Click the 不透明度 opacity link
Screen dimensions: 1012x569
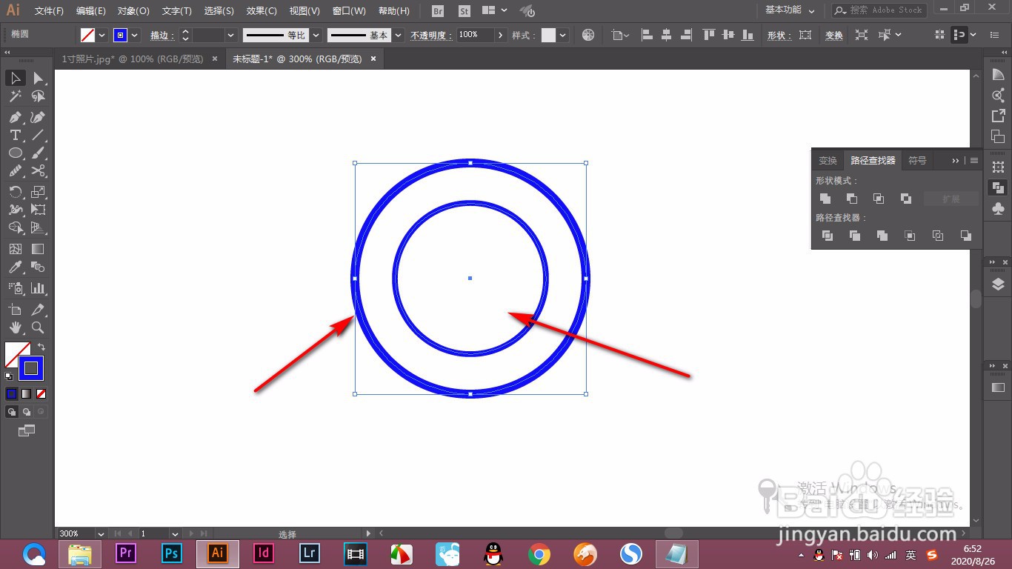coord(430,35)
